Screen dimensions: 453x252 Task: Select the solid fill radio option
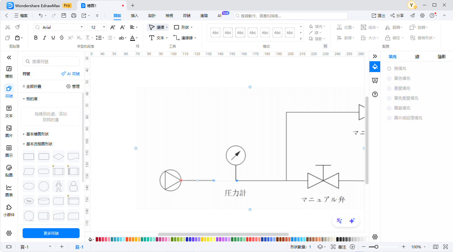point(389,79)
